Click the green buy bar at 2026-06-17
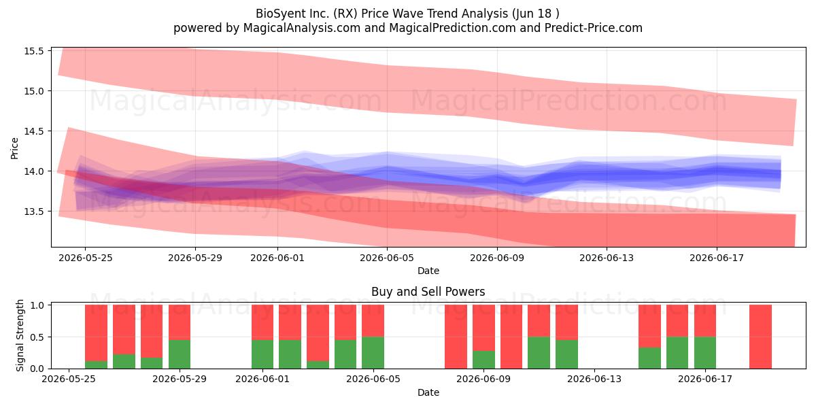 click(705, 352)
